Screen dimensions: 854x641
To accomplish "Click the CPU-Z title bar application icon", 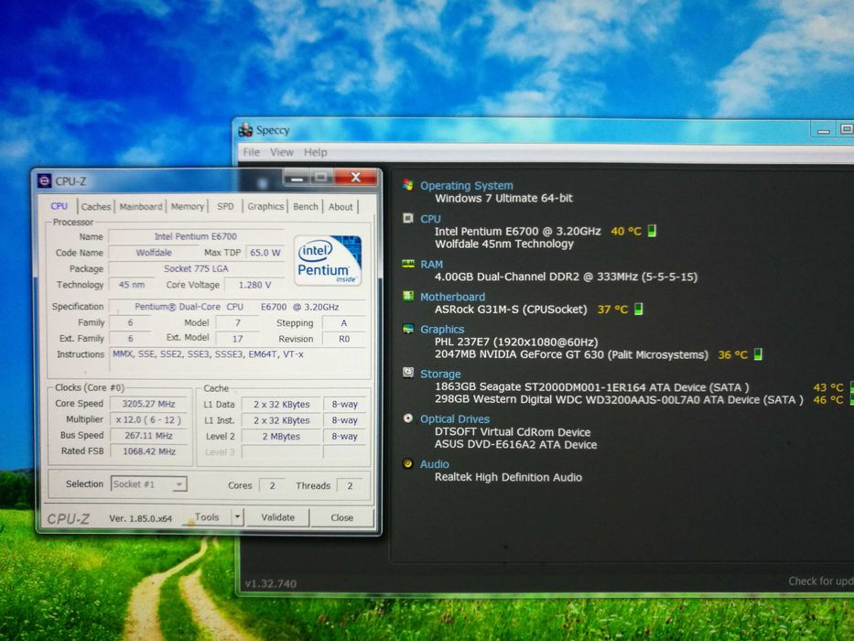I will point(44,181).
